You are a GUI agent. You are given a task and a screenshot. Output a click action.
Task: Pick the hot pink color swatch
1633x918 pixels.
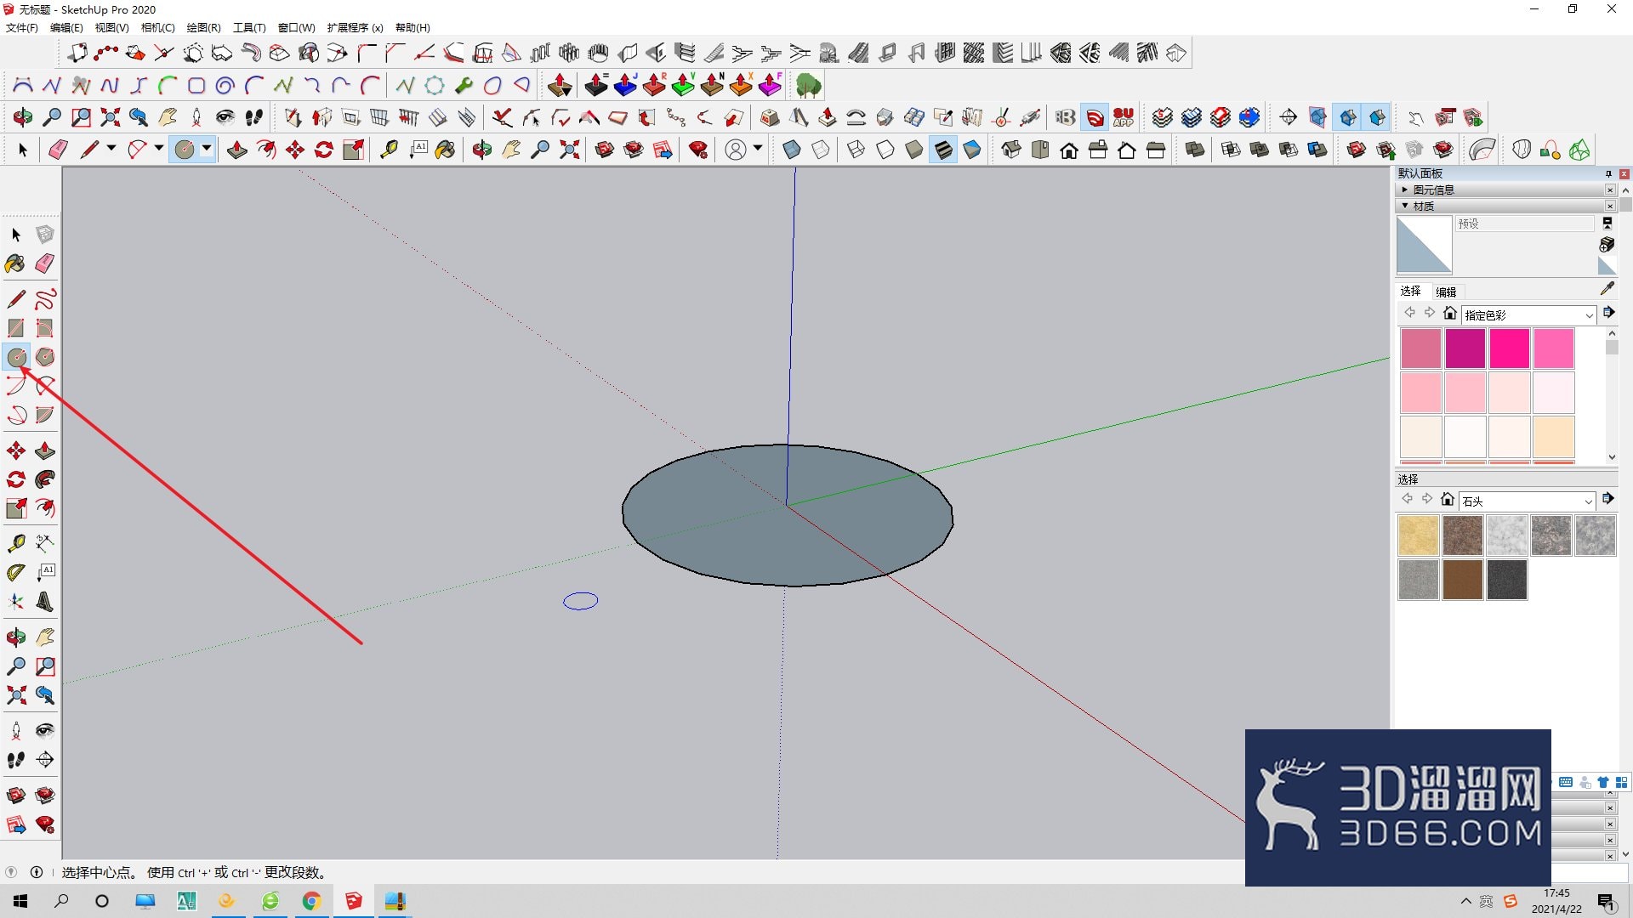point(1509,348)
